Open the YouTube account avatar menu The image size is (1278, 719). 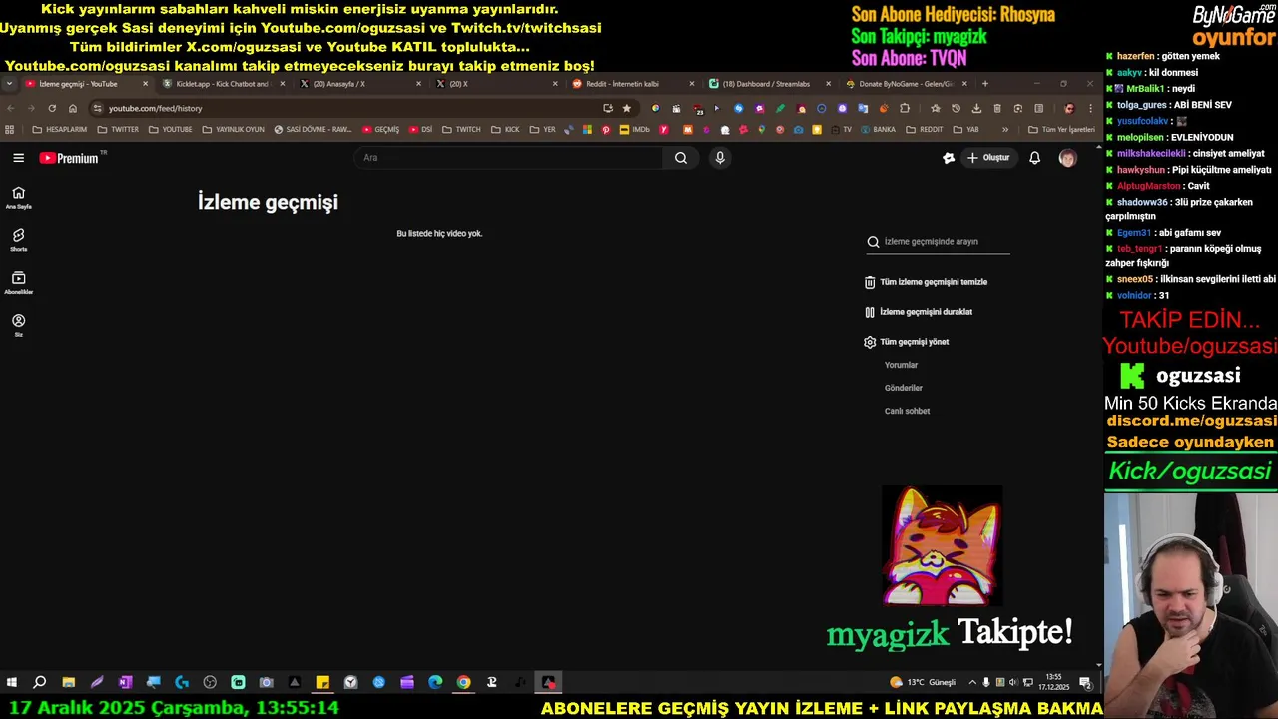pos(1067,158)
